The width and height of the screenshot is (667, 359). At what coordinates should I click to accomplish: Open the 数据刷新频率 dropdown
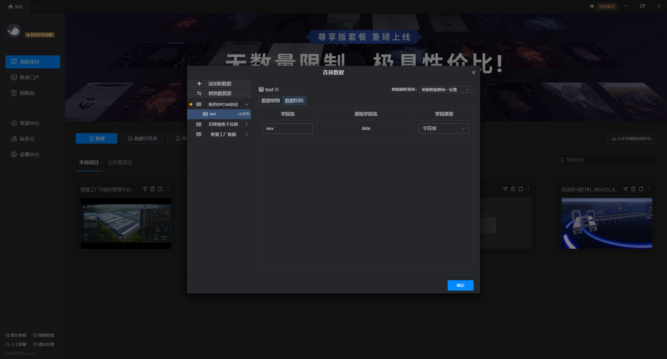(x=445, y=89)
